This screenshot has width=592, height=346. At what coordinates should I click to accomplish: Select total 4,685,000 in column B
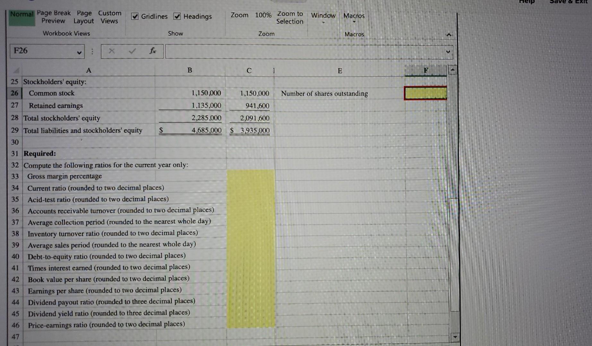pyautogui.click(x=191, y=130)
